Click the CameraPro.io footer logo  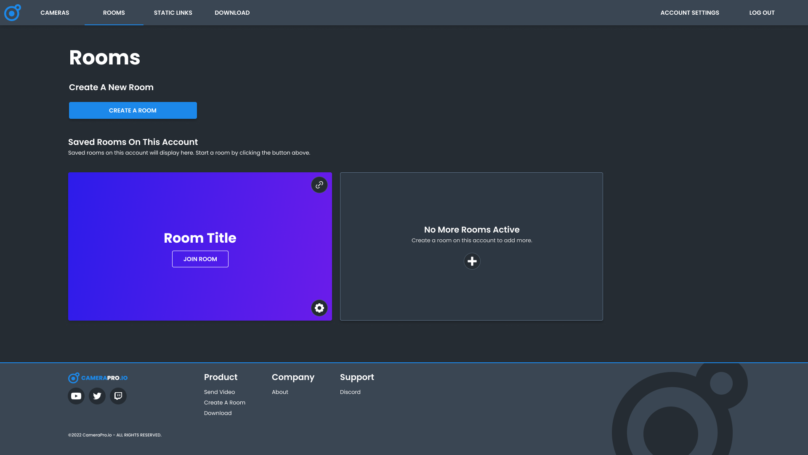point(98,378)
